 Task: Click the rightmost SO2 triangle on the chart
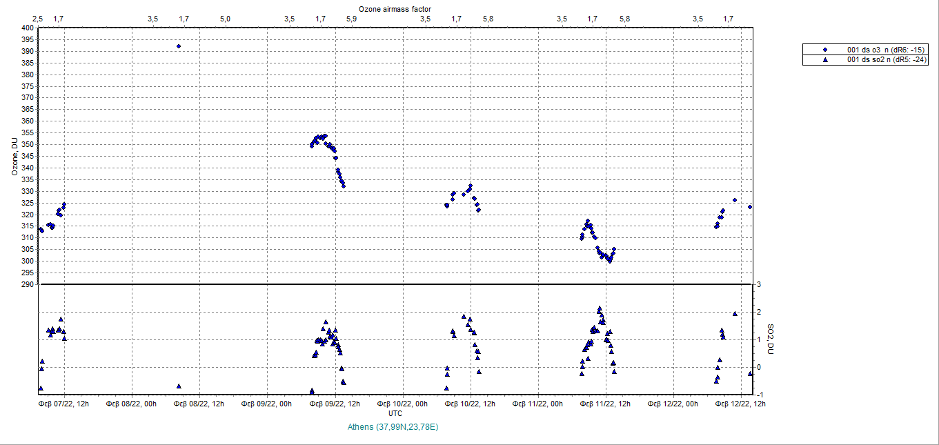pos(750,373)
